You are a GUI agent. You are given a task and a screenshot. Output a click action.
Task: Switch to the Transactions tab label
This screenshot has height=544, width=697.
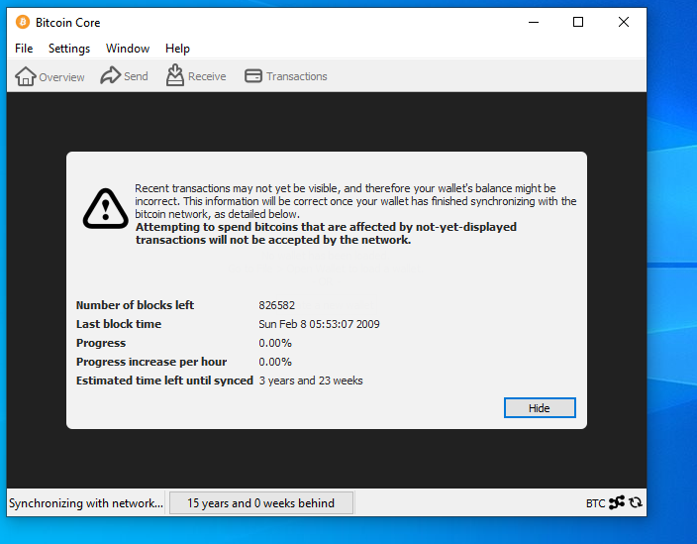(x=296, y=76)
